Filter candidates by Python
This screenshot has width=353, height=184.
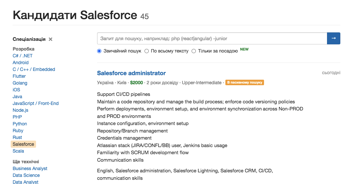[x=19, y=124]
